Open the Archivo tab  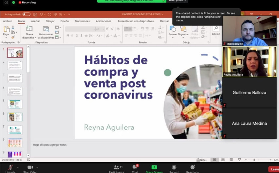8,21
